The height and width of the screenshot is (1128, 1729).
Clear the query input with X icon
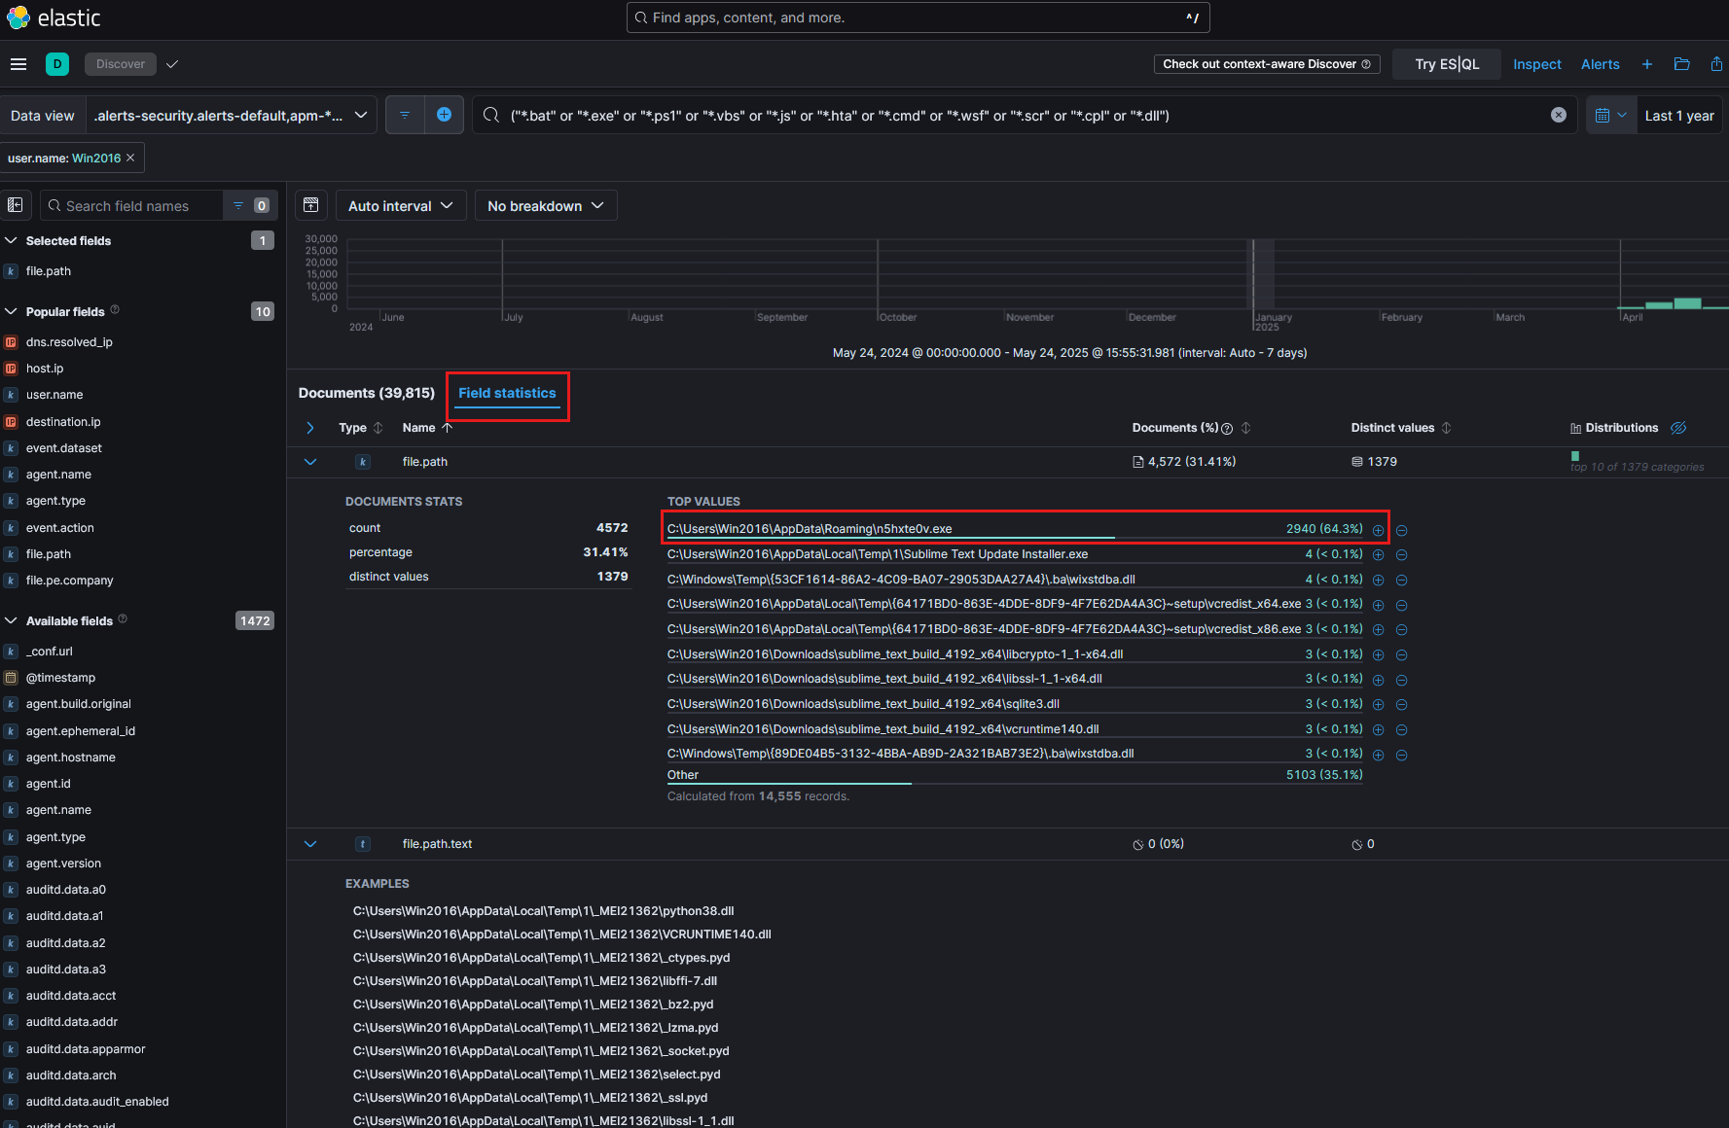[1559, 115]
